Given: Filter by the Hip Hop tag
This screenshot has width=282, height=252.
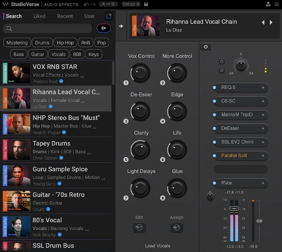Looking at the screenshot, I should [x=65, y=42].
